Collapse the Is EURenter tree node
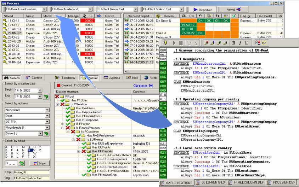Image resolution: width=299 pixels, height=187 pixels. pyautogui.click(x=73, y=140)
